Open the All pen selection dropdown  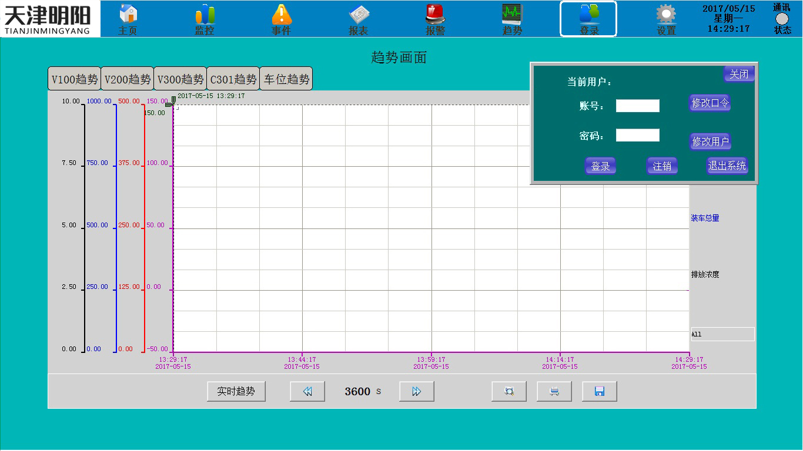click(x=722, y=334)
